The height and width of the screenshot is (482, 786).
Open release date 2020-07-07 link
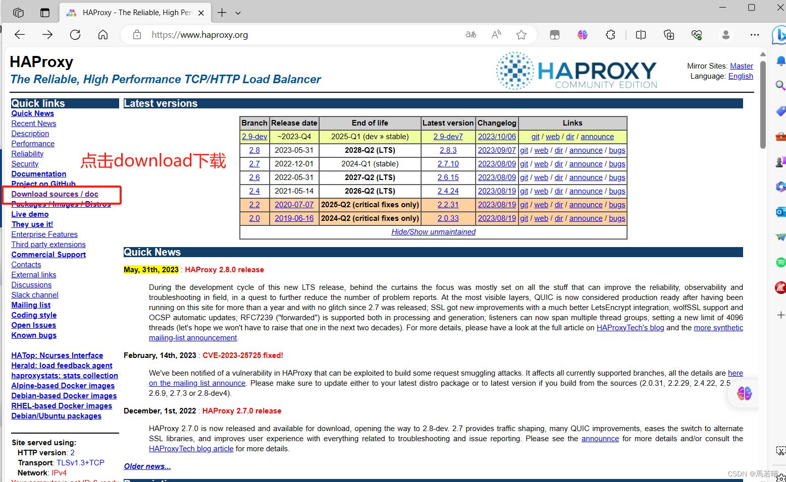pos(294,205)
